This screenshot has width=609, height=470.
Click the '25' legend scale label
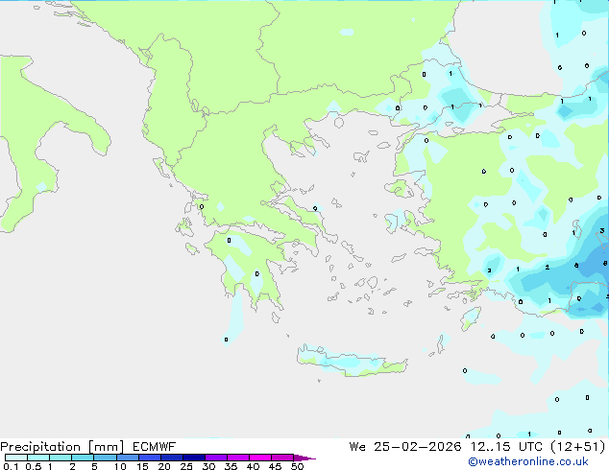pyautogui.click(x=186, y=466)
